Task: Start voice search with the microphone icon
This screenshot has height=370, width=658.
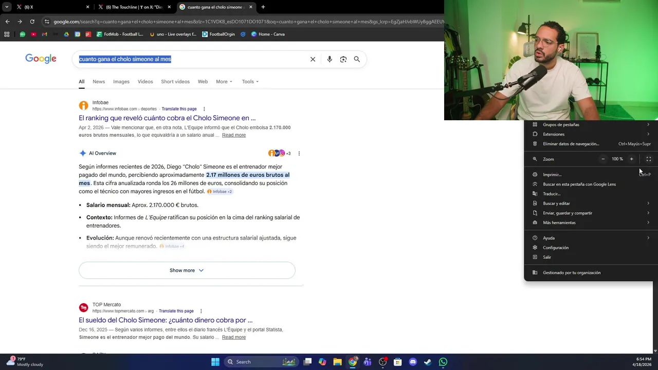Action: coord(330,59)
